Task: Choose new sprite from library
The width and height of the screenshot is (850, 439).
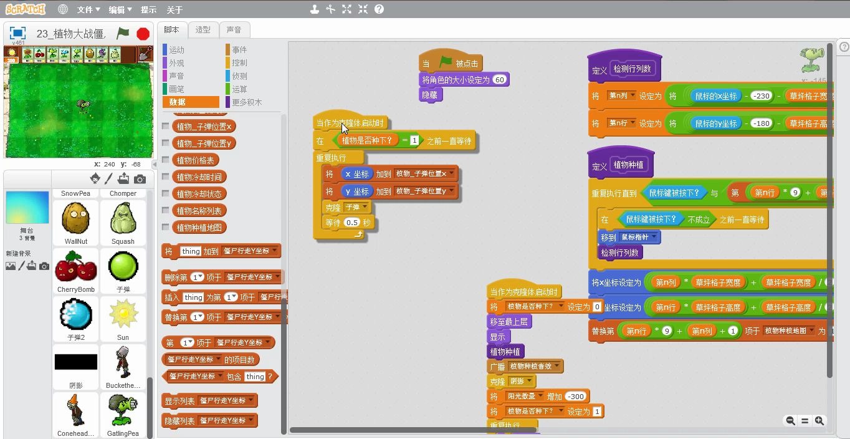Action: coord(95,179)
